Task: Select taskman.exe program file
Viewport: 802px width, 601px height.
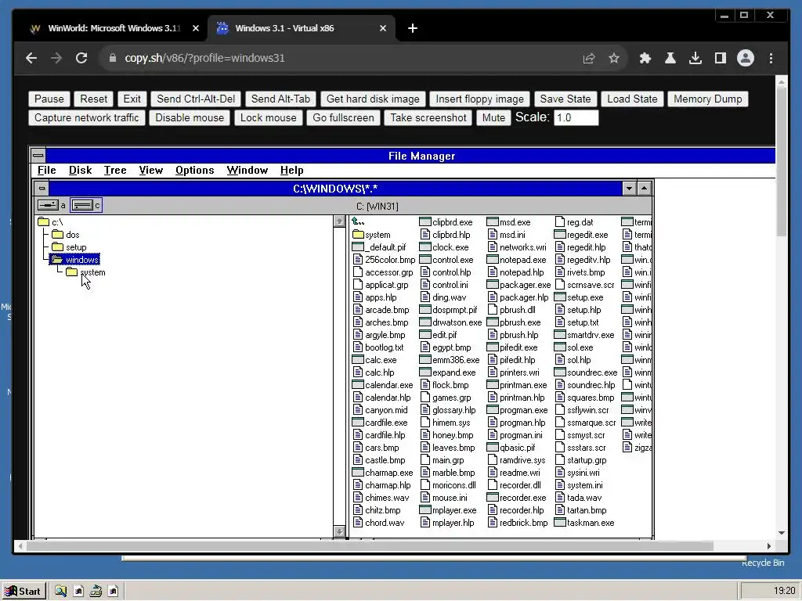Action: point(584,523)
